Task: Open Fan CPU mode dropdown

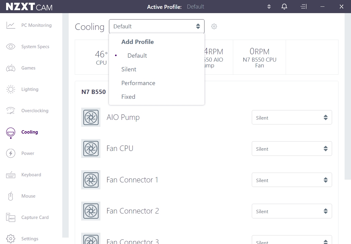Action: coord(292,149)
